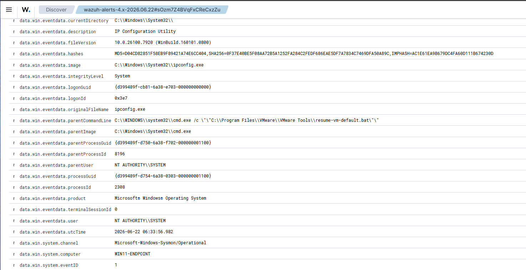Click the parentProcessGuid value with d750-6a38-f702
Image resolution: width=526 pixels, height=270 pixels.
(163, 142)
